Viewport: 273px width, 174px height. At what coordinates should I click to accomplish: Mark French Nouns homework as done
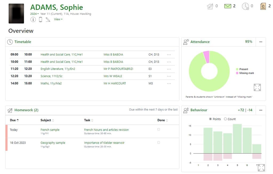(159, 130)
